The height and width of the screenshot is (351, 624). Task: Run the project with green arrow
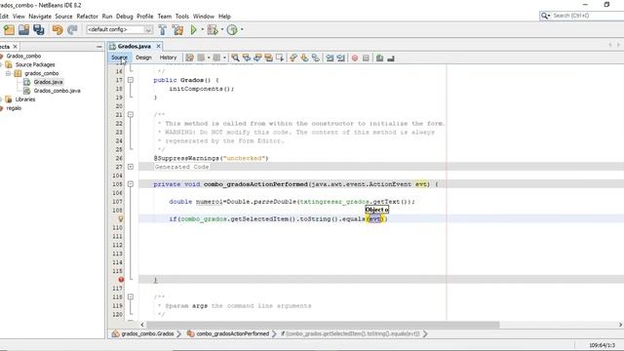[x=194, y=30]
